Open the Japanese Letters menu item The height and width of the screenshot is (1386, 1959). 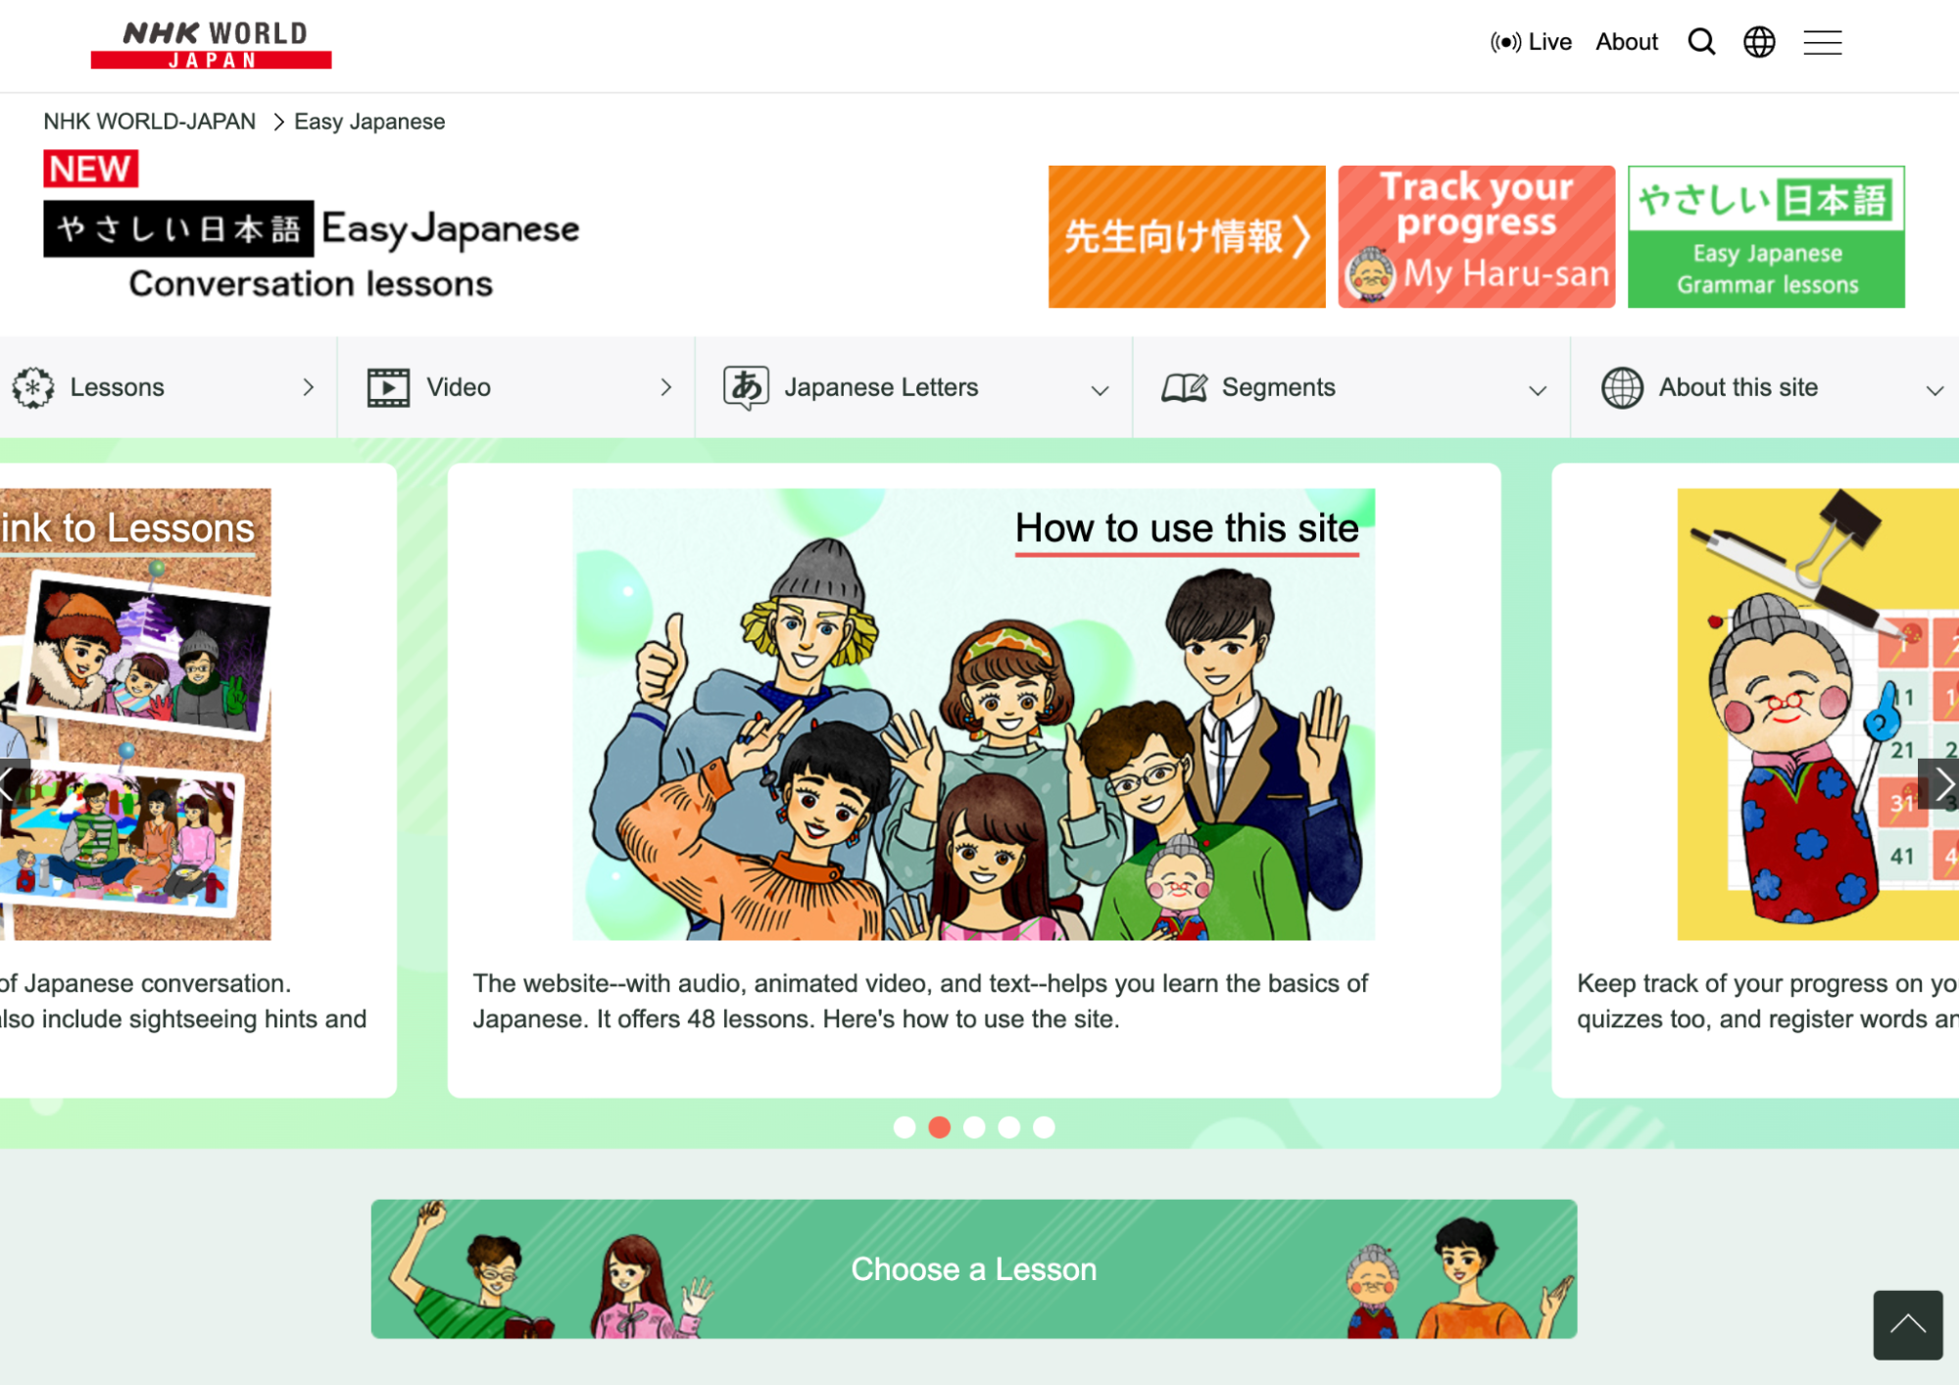914,387
